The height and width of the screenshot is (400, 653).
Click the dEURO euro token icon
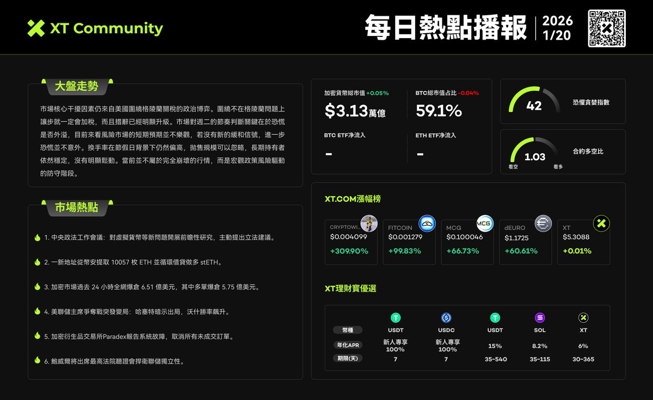tap(542, 223)
